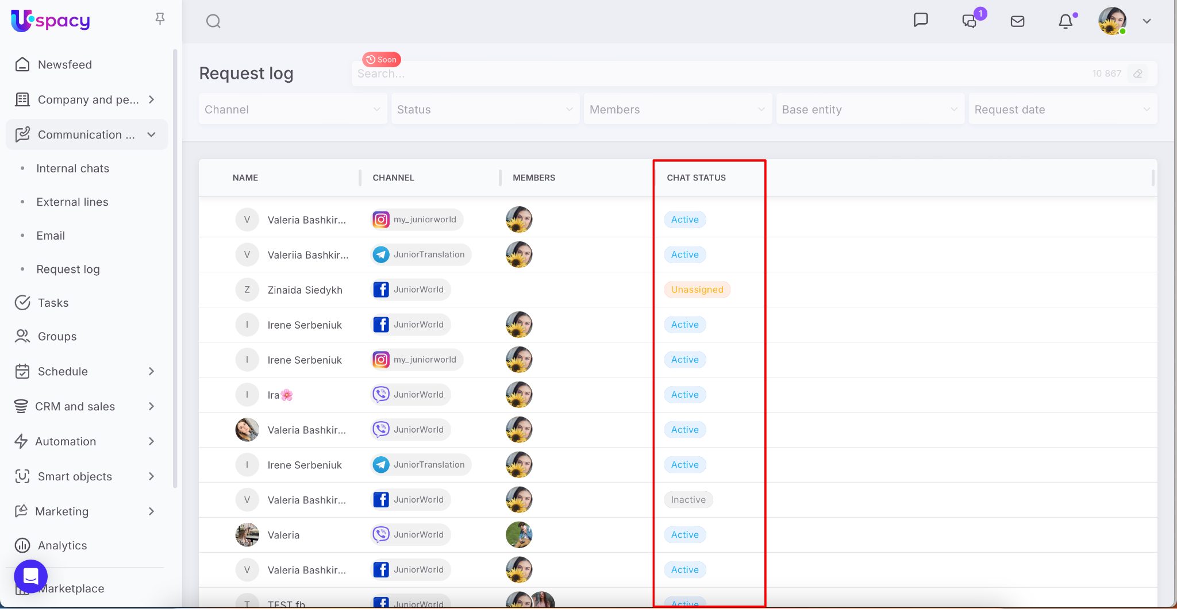Click the search magnifier icon in top bar
The height and width of the screenshot is (609, 1177).
(213, 21)
